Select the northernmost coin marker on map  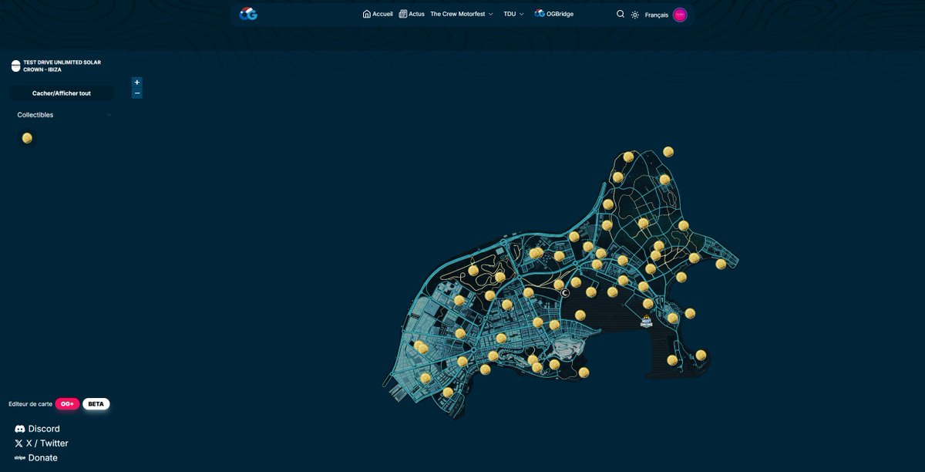pyautogui.click(x=668, y=152)
